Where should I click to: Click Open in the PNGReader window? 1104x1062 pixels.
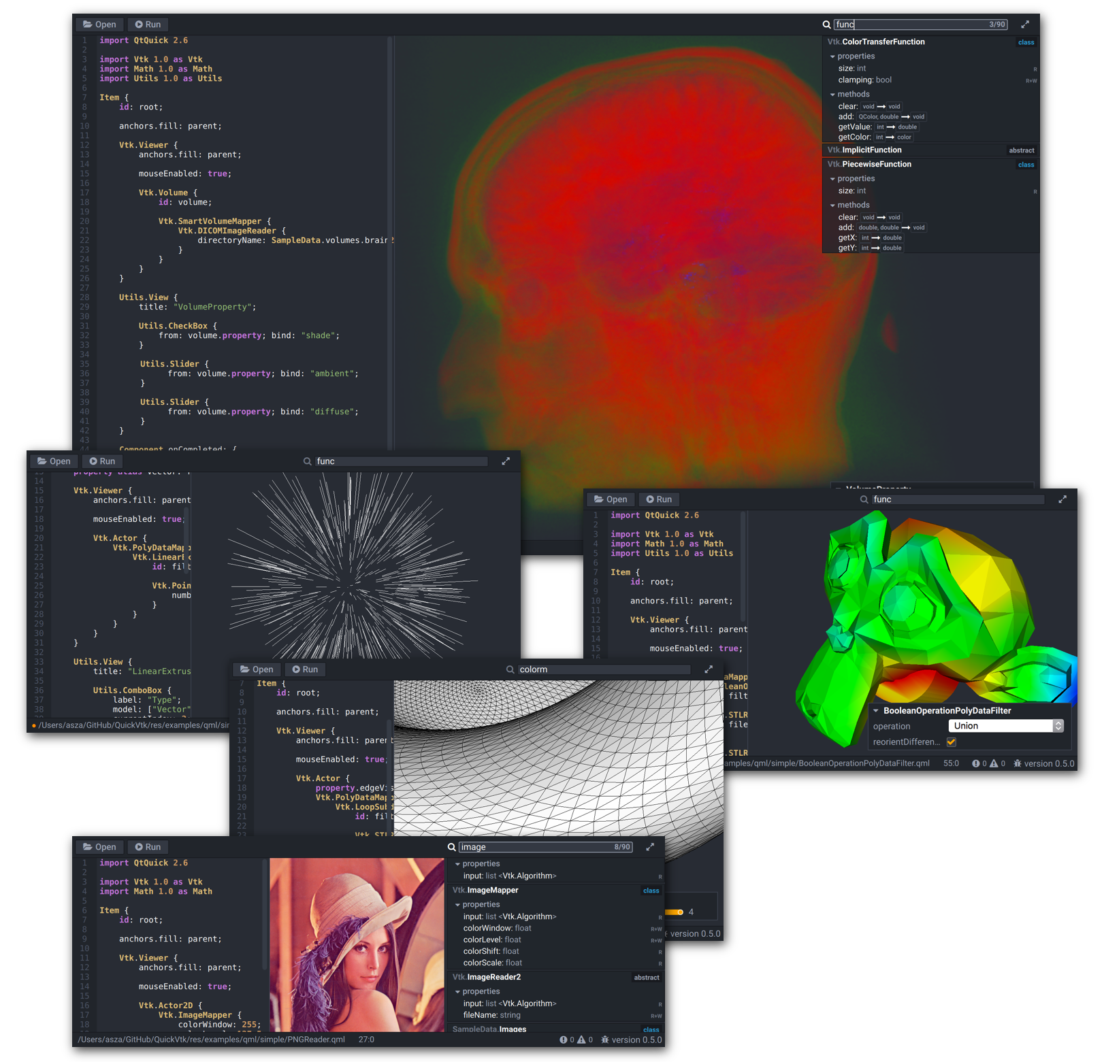(x=99, y=847)
